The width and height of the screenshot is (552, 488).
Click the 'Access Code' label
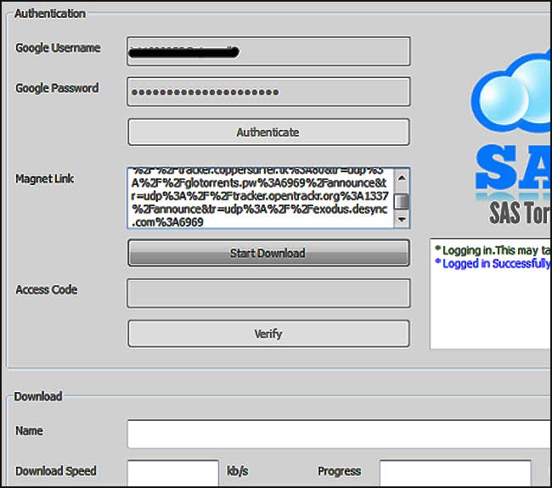tap(47, 290)
